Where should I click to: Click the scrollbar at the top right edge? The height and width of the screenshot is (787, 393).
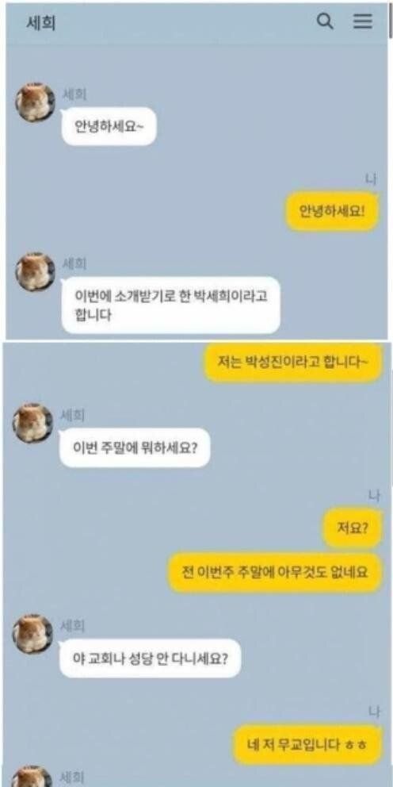click(x=391, y=20)
